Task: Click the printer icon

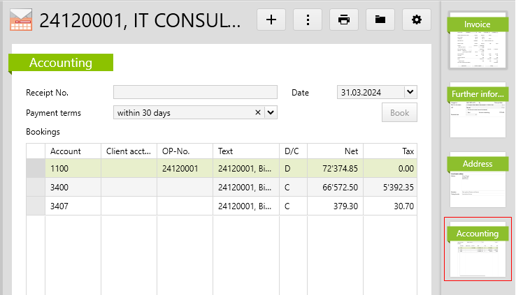Action: click(344, 20)
